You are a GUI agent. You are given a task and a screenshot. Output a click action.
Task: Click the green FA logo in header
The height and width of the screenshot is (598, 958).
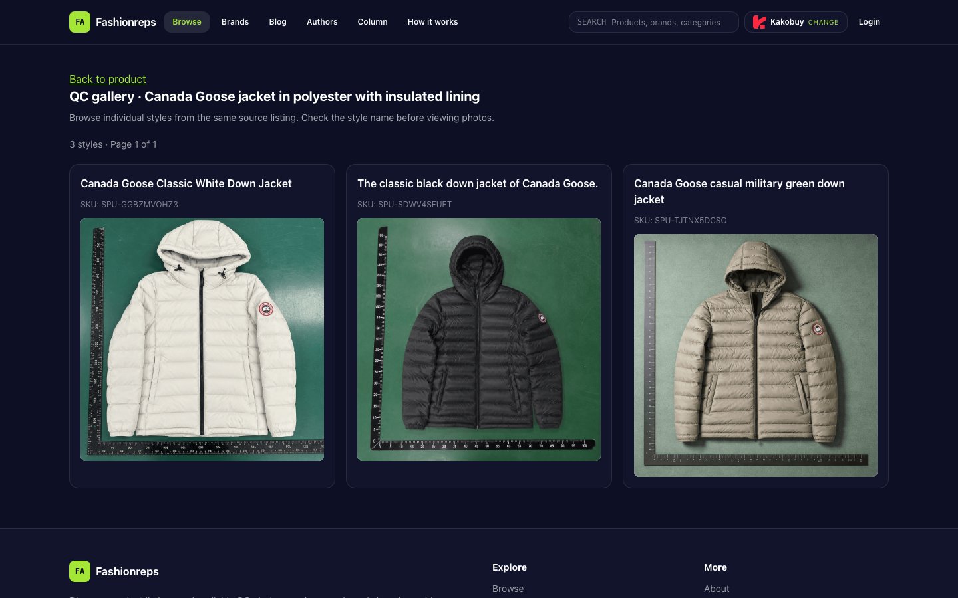point(80,22)
